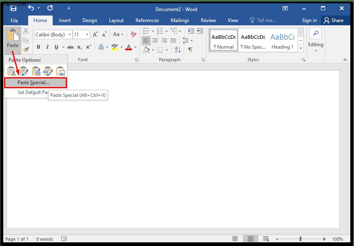Open the Mailings tab
354x246 pixels.
[180, 20]
